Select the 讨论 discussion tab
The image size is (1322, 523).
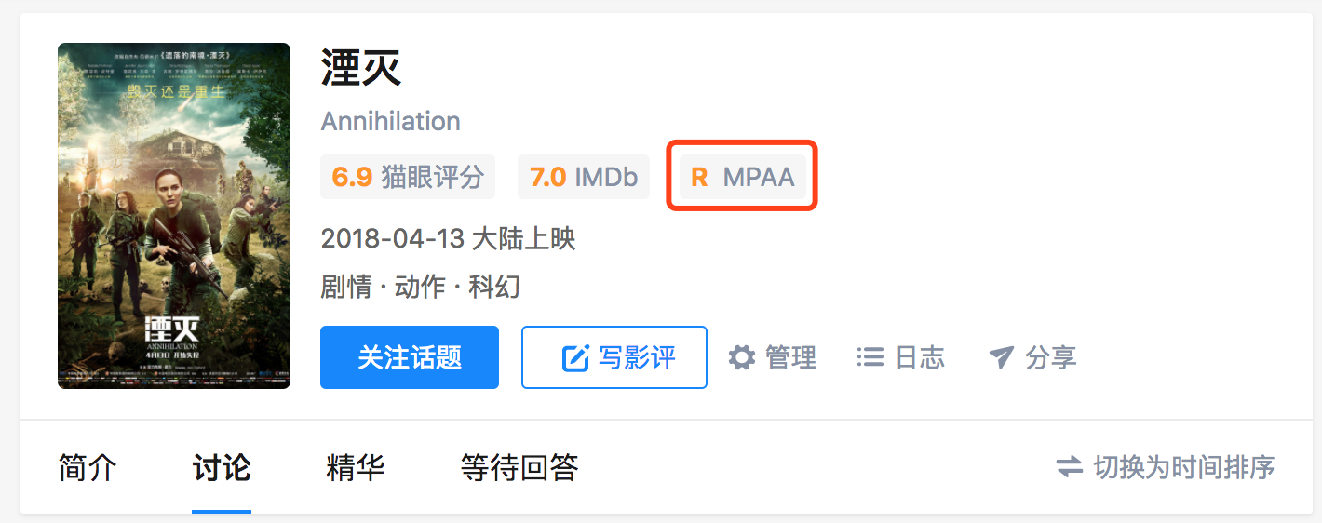[222, 467]
